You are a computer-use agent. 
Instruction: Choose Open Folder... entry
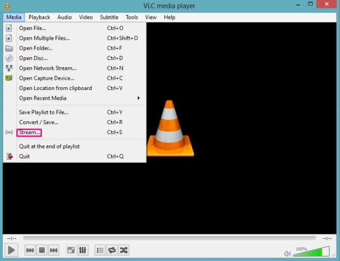[75, 48]
